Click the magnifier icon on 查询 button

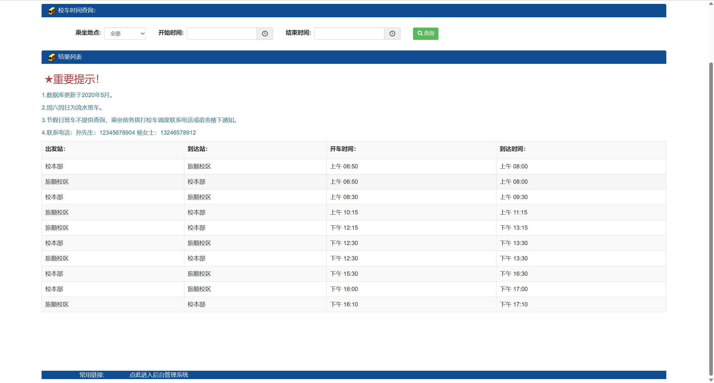(419, 33)
